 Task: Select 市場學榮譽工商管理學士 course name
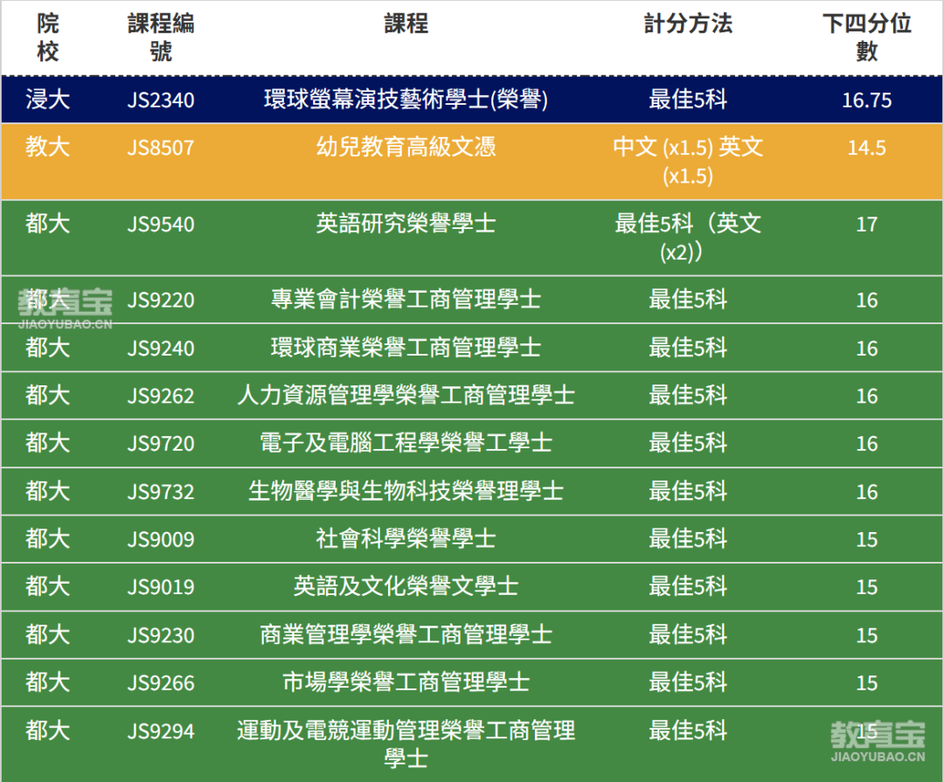pyautogui.click(x=406, y=682)
